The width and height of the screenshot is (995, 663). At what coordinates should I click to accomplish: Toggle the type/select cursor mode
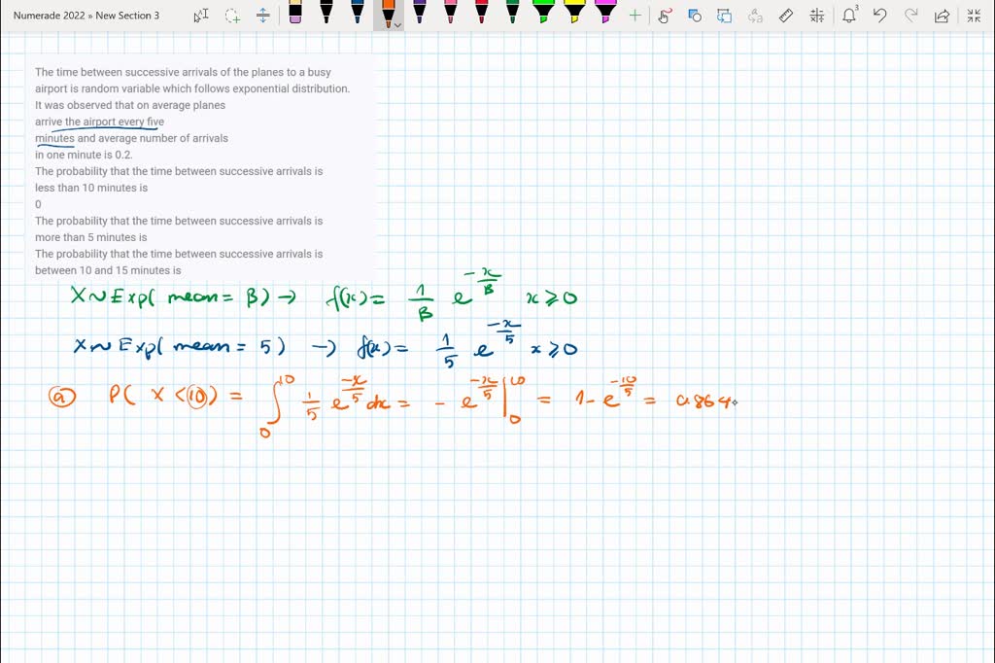[201, 16]
